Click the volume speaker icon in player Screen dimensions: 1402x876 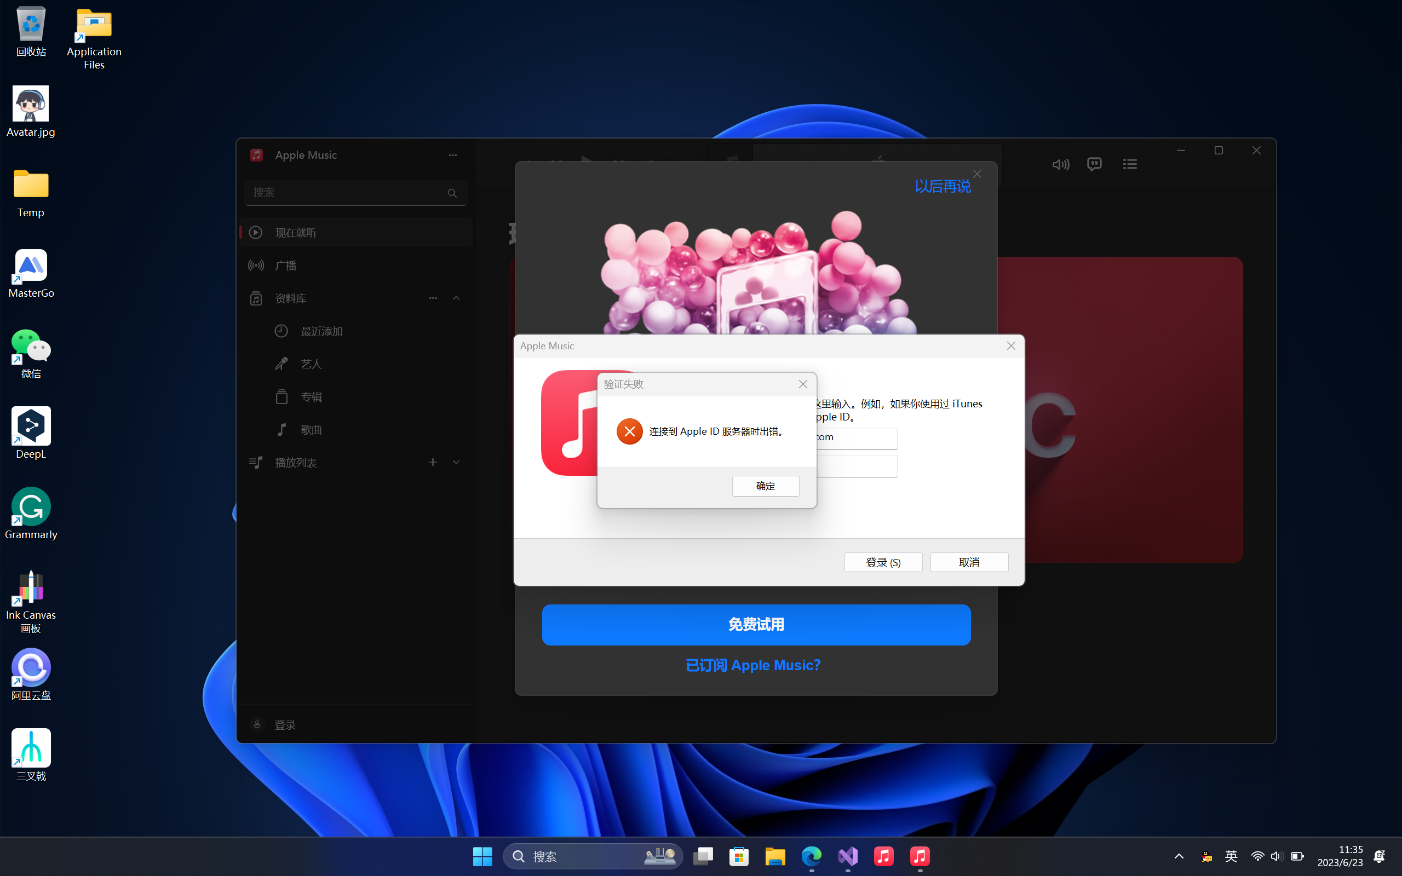click(1060, 165)
